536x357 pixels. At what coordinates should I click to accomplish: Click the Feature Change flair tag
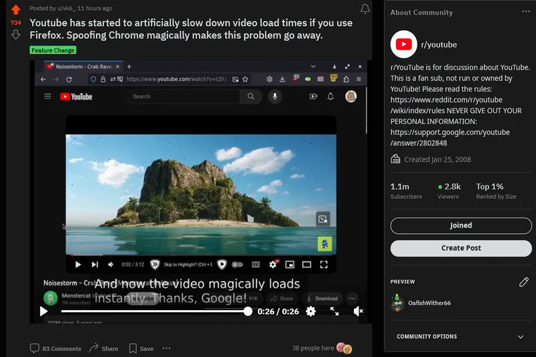[x=53, y=50]
